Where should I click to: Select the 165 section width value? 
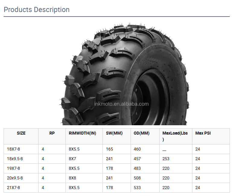click(109, 149)
